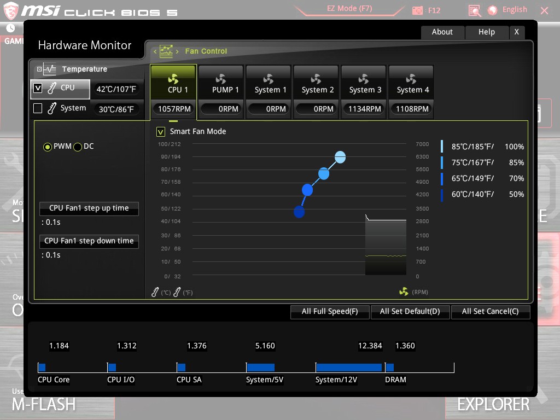Click the Fahrenheit thermometer icon below graph

pos(177,292)
